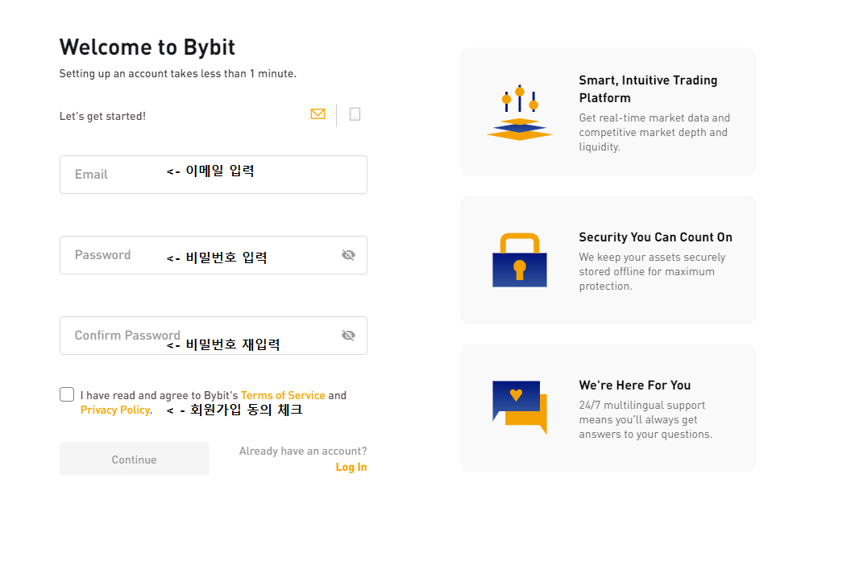Open the Terms of Service link
The height and width of the screenshot is (573, 855).
(x=283, y=395)
